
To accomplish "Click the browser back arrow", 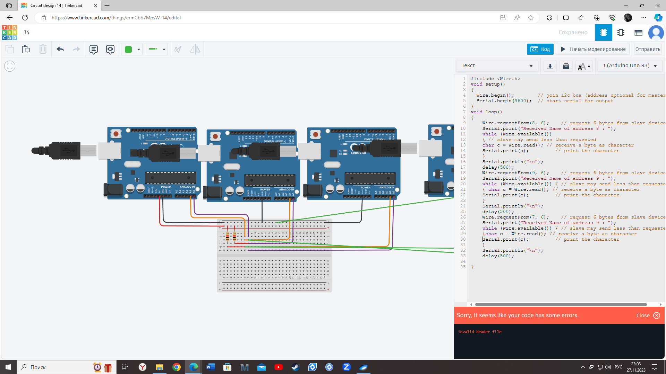I will [x=10, y=18].
